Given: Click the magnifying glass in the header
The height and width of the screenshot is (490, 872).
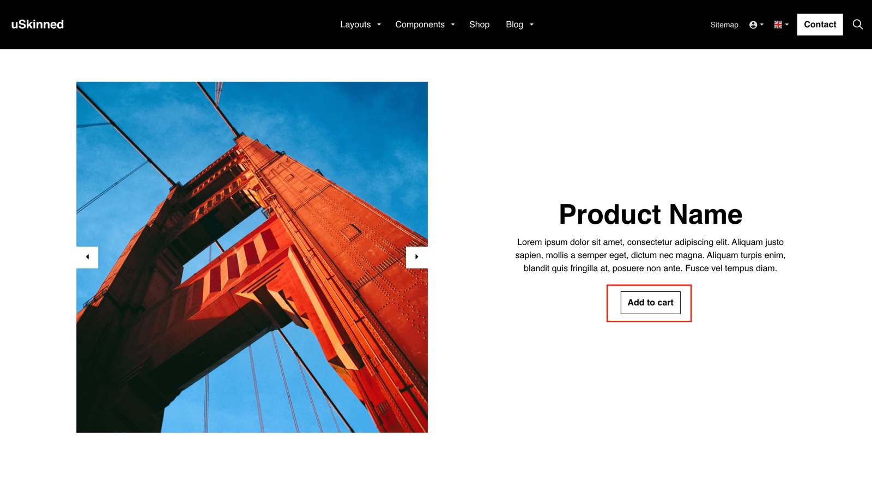Looking at the screenshot, I should tap(857, 24).
